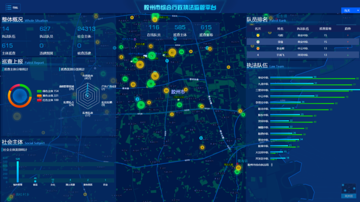Click the 趋势 column header in rank table
The image size is (360, 202).
(348, 29)
